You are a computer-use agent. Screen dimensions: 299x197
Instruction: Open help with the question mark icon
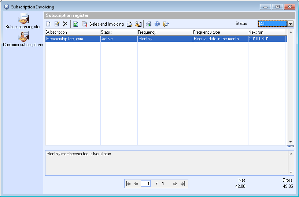pos(157,24)
